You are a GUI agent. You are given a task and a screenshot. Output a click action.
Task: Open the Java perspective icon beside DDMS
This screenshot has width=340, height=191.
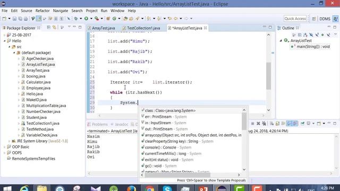tap(335, 19)
